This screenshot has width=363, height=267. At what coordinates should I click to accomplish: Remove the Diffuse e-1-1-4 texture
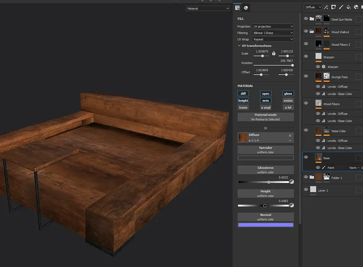point(290,135)
